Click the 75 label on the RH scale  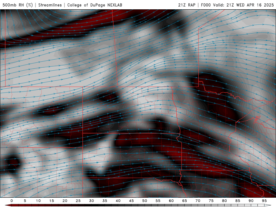[211, 201]
